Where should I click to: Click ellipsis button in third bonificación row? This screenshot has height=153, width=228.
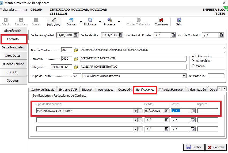140,129
